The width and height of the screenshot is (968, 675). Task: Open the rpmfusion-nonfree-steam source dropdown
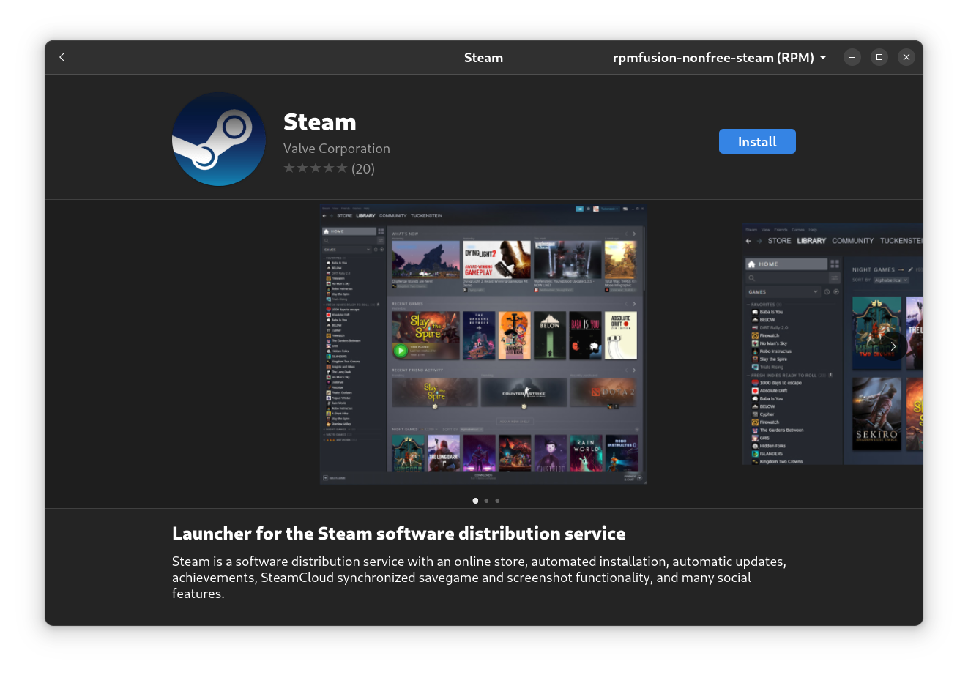[719, 57]
